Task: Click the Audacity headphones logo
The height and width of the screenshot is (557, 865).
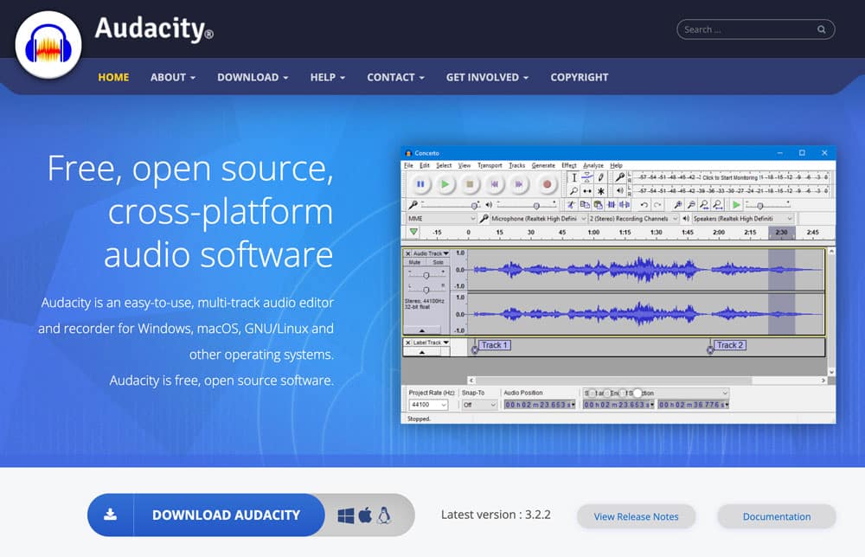Action: tap(48, 45)
